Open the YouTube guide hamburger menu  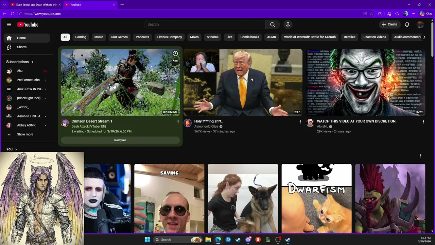pos(9,24)
